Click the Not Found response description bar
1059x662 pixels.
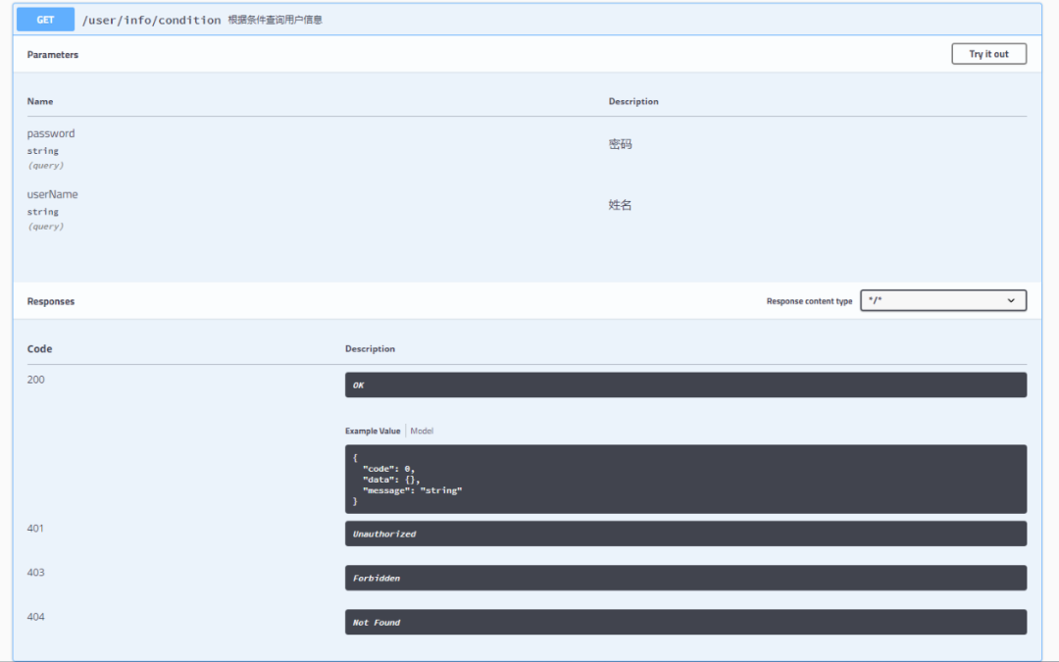[x=684, y=622]
